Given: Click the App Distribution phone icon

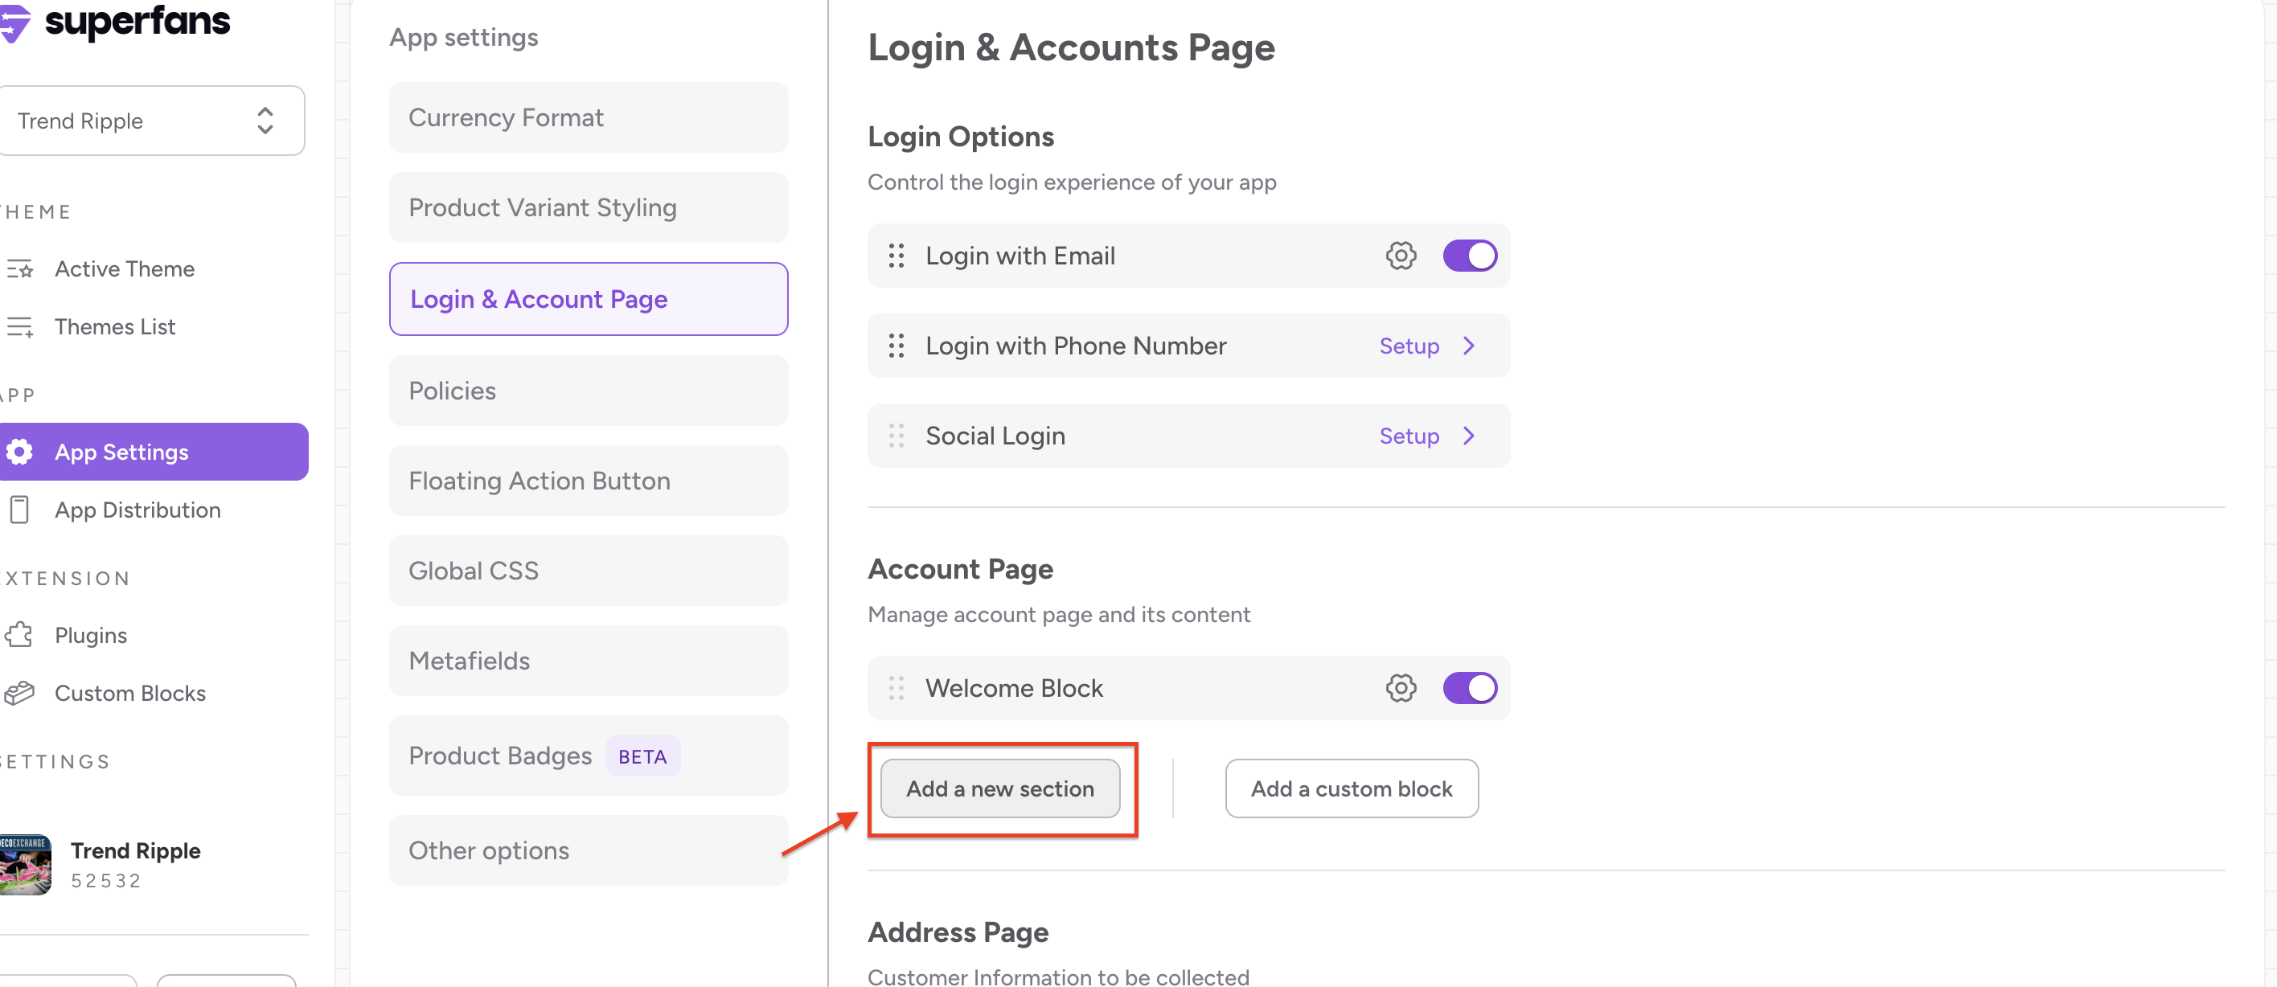Looking at the screenshot, I should coord(19,510).
